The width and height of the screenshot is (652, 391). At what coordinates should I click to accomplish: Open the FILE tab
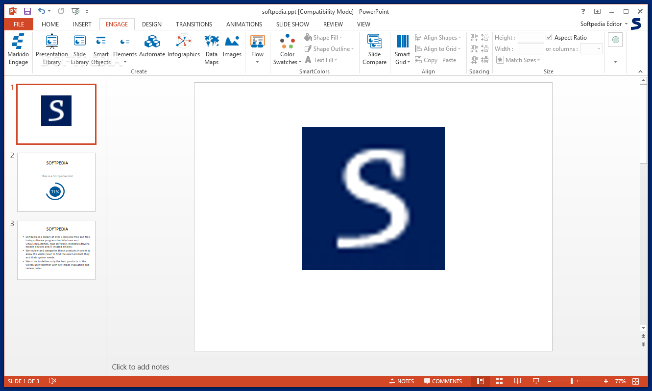pos(19,24)
